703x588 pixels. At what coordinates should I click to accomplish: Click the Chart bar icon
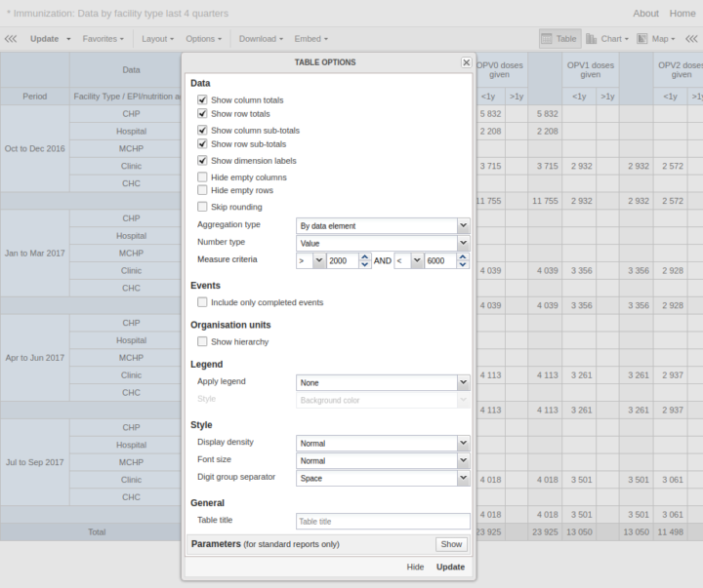[x=592, y=39]
